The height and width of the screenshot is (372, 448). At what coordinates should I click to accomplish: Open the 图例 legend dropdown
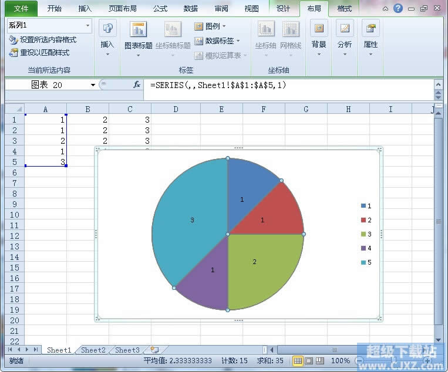[x=210, y=26]
